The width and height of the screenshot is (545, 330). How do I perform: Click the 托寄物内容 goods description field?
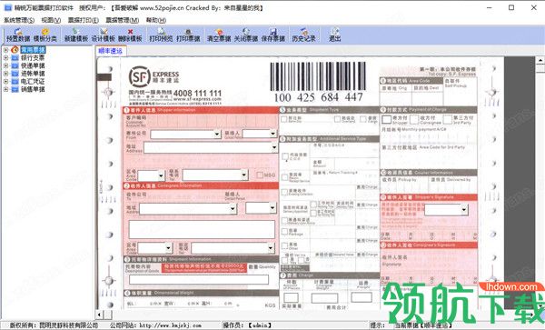(199, 280)
